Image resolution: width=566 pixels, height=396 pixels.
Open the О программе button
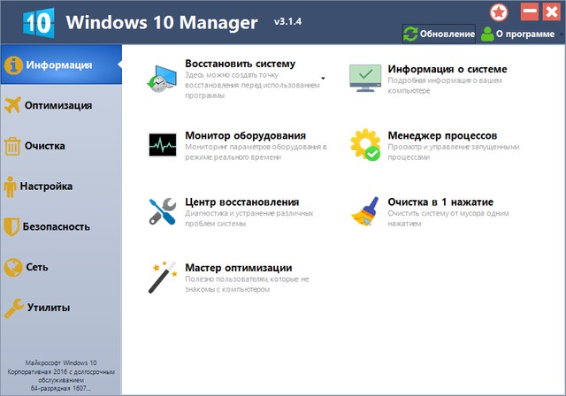coord(519,34)
